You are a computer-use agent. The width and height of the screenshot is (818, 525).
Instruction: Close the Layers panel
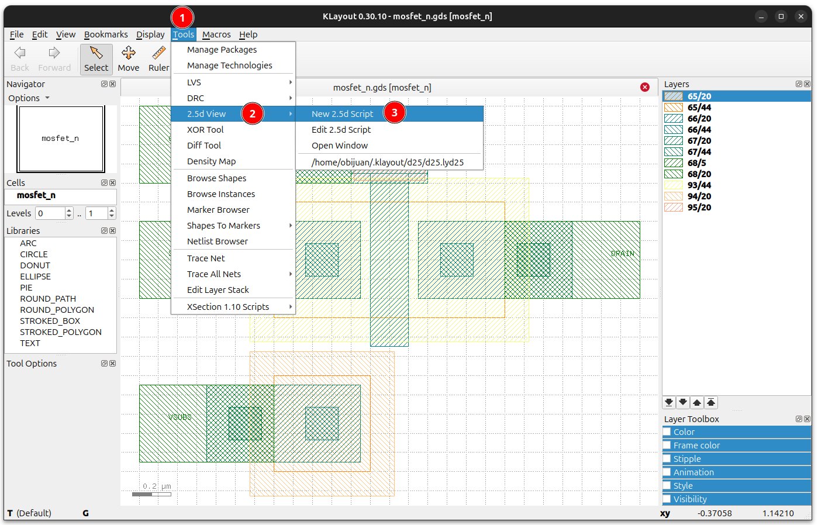tap(807, 84)
